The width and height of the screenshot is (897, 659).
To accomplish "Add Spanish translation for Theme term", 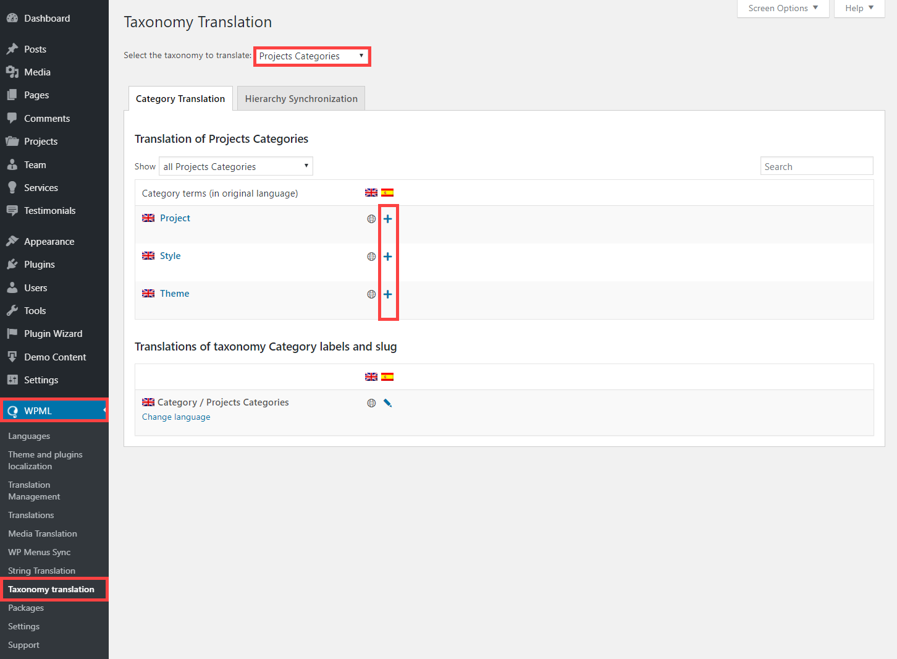I will pos(388,294).
